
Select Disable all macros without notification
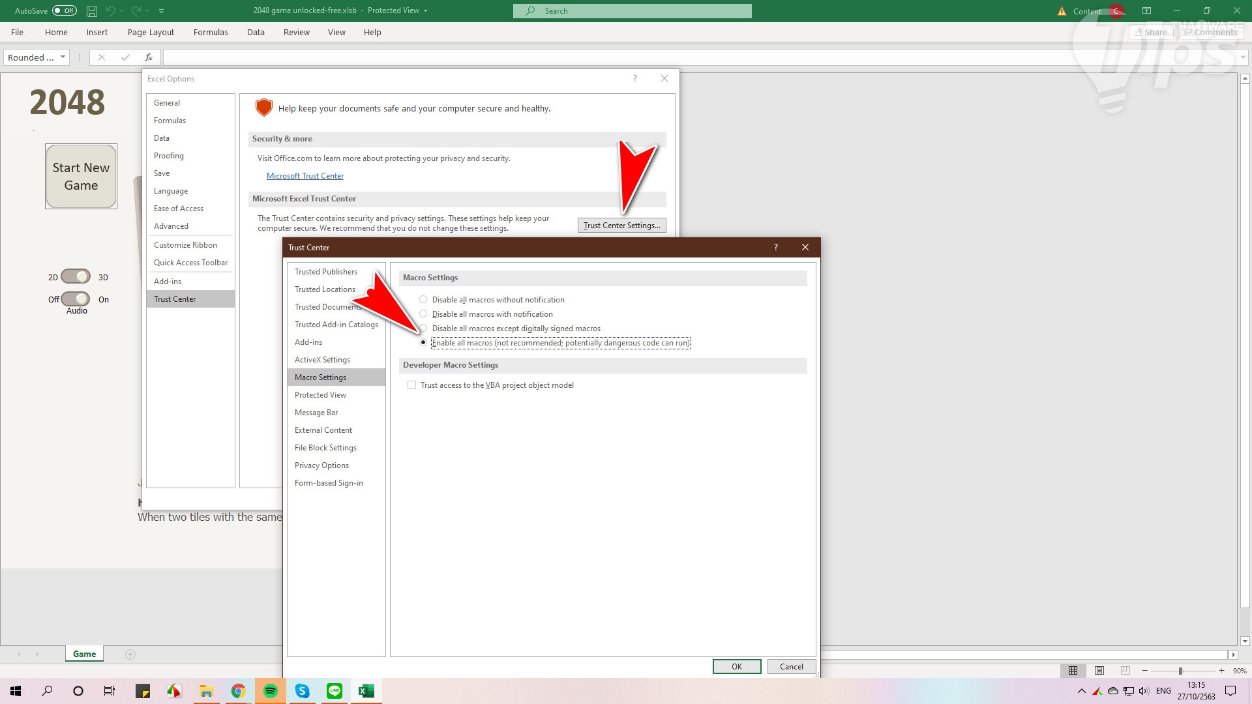point(423,300)
